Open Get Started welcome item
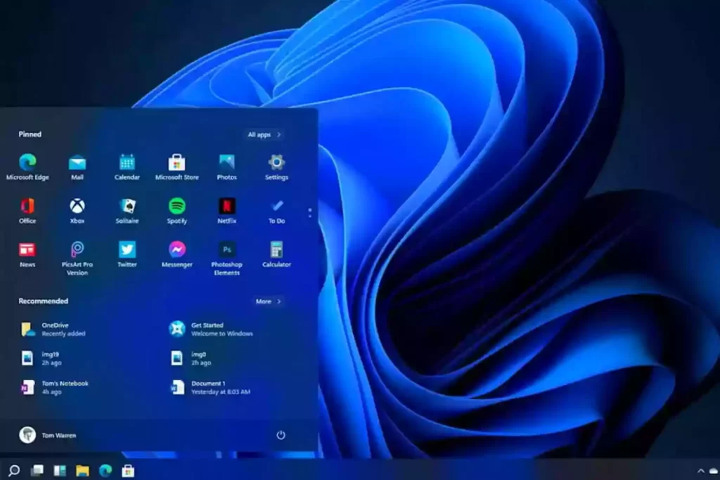Screen dimensions: 720x480 (211, 329)
